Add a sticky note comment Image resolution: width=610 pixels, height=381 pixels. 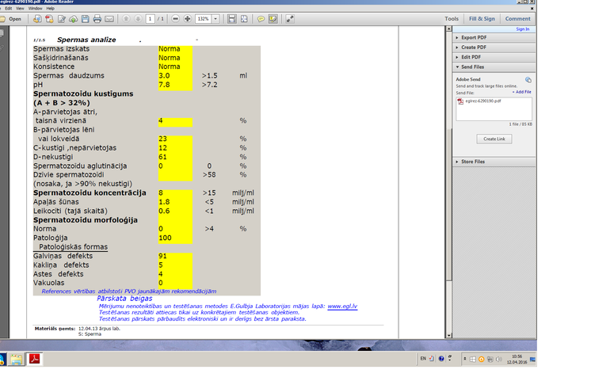[x=261, y=18]
